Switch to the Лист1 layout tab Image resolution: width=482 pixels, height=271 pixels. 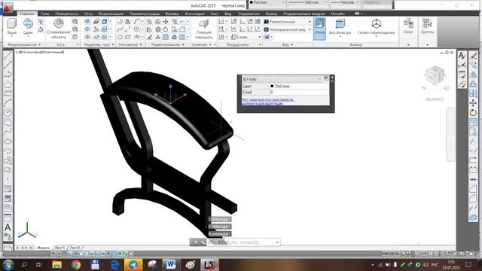click(x=60, y=248)
